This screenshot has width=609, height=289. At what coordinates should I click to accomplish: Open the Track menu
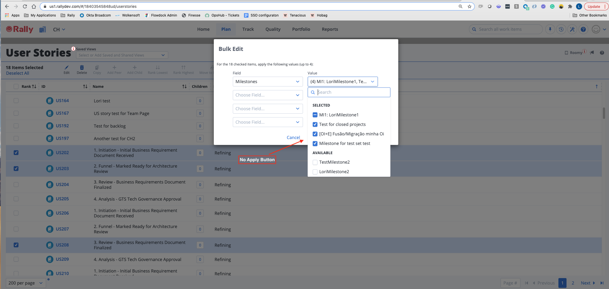tap(248, 29)
